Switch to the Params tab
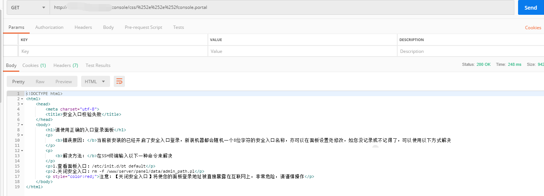Image resolution: width=544 pixels, height=196 pixels. 16,27
